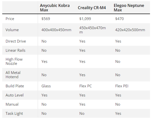Select the Flex PC cell
This screenshot has height=120, width=153.
[86, 86]
